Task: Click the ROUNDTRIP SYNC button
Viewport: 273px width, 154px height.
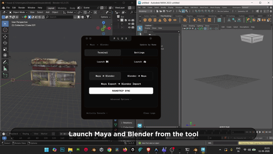Action: click(121, 91)
